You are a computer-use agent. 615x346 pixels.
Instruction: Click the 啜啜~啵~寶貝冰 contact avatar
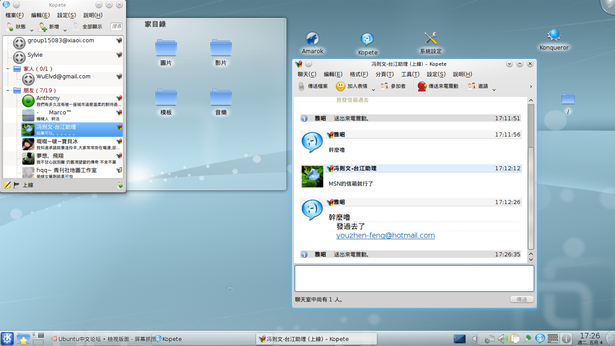[x=28, y=144]
